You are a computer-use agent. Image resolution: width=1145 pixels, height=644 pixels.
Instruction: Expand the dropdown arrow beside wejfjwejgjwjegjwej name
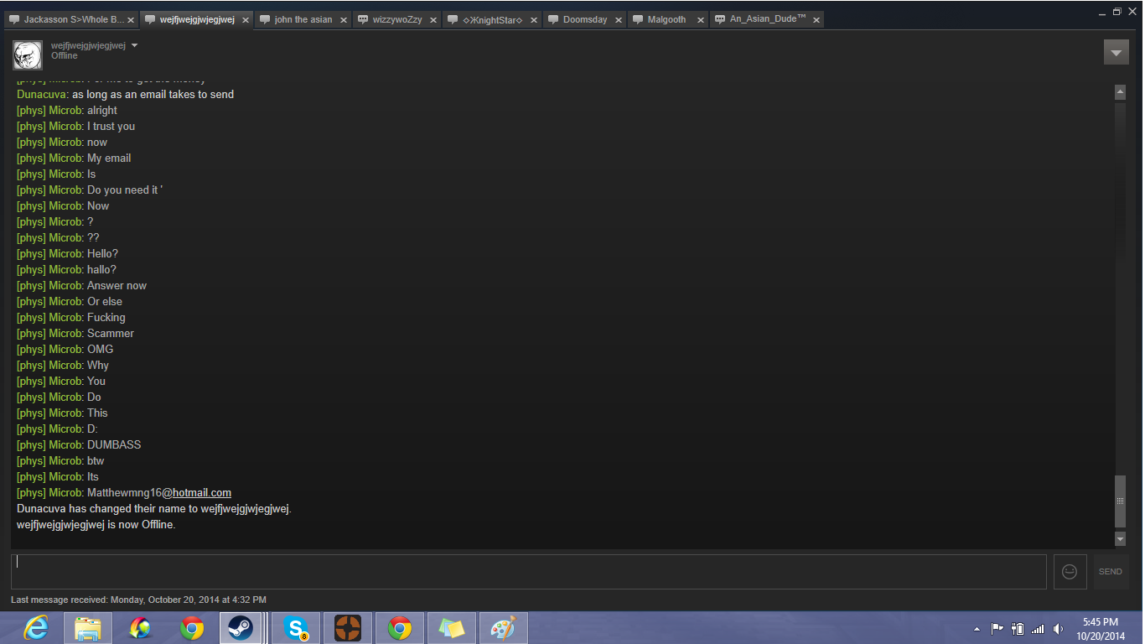pyautogui.click(x=135, y=45)
